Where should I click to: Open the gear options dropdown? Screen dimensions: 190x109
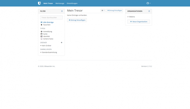(x=103, y=10)
